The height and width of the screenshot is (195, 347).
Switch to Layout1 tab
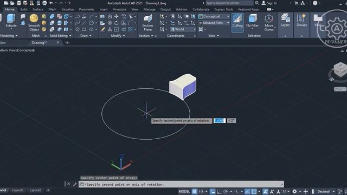tap(18, 190)
